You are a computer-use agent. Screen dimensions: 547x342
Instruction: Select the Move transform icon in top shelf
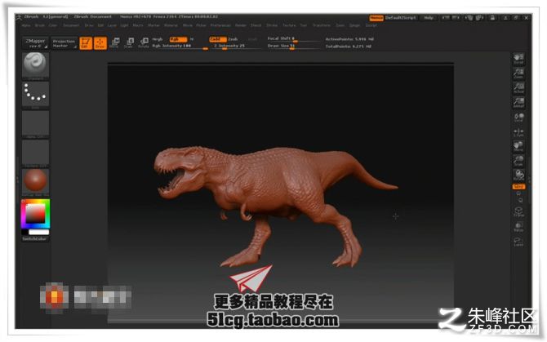pos(114,43)
